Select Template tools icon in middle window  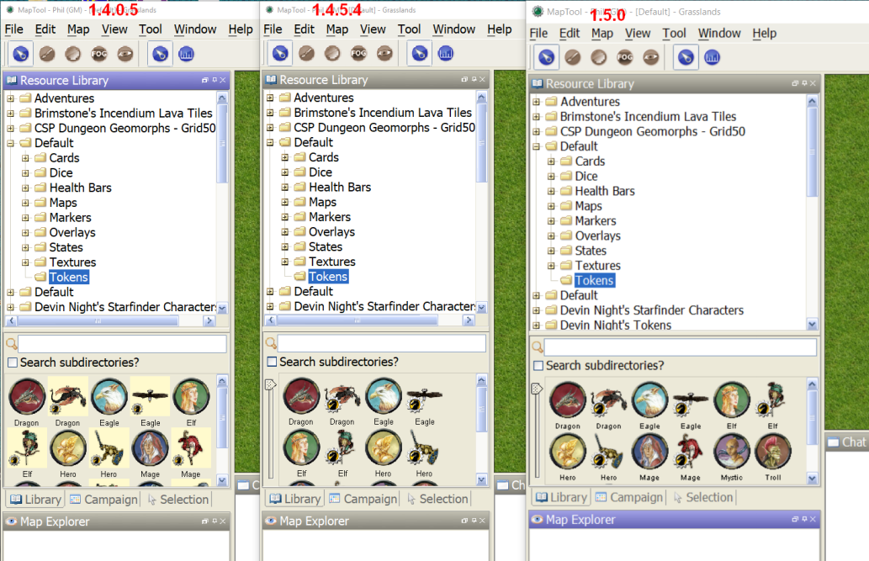[x=332, y=54]
